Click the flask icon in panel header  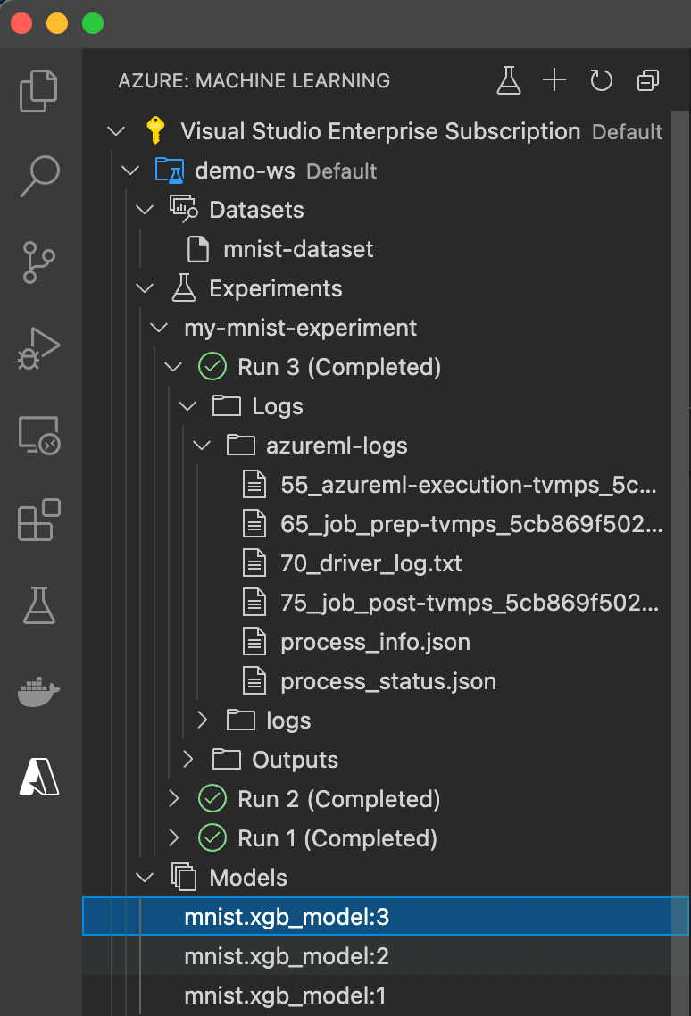tap(509, 80)
